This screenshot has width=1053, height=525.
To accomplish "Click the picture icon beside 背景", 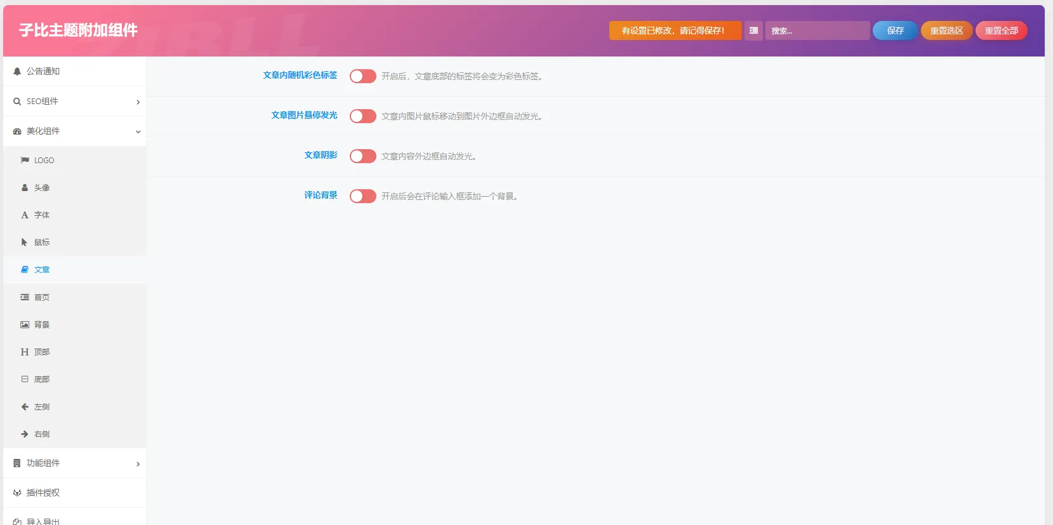I will [25, 324].
